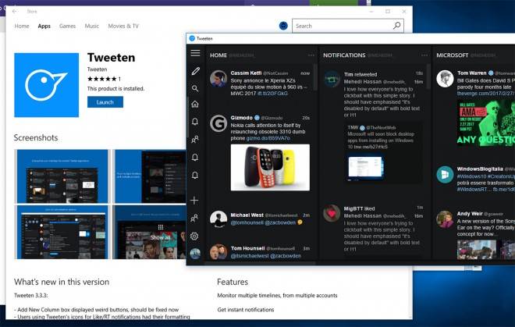Click the MigBTT liked heart avatar
This screenshot has height=327, width=515.
(x=332, y=214)
